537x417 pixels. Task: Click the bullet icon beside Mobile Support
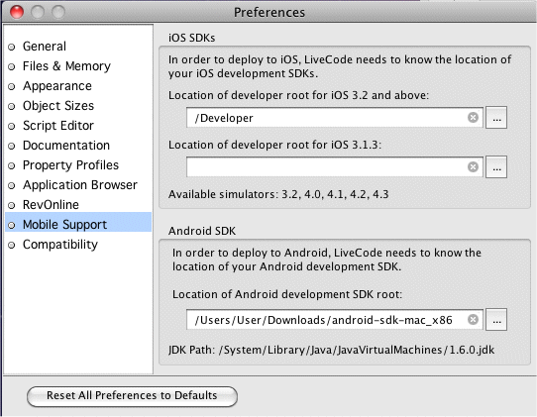12,225
